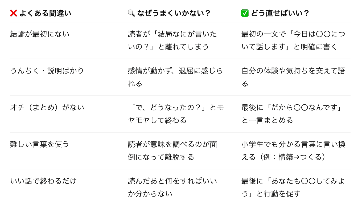Select the オチ（まとめ）がない cell
This screenshot has height=212, width=354.
(x=47, y=108)
